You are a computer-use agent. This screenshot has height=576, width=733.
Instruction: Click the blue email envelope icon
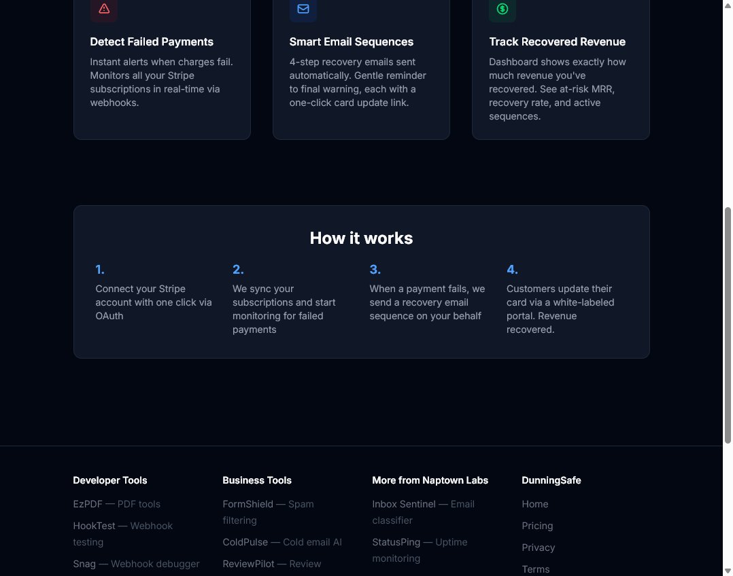coord(303,9)
